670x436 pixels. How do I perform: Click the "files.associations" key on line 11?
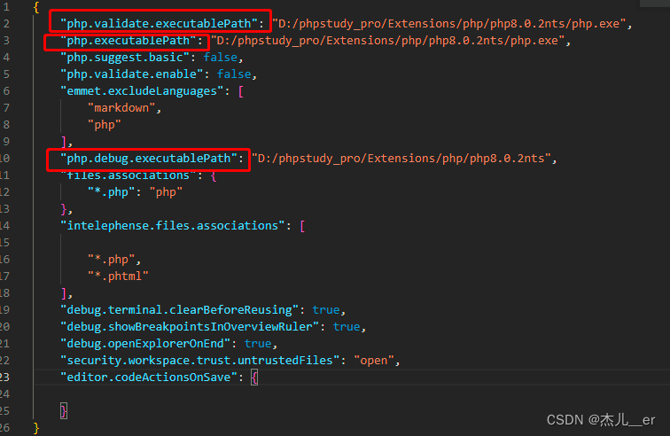coord(129,175)
